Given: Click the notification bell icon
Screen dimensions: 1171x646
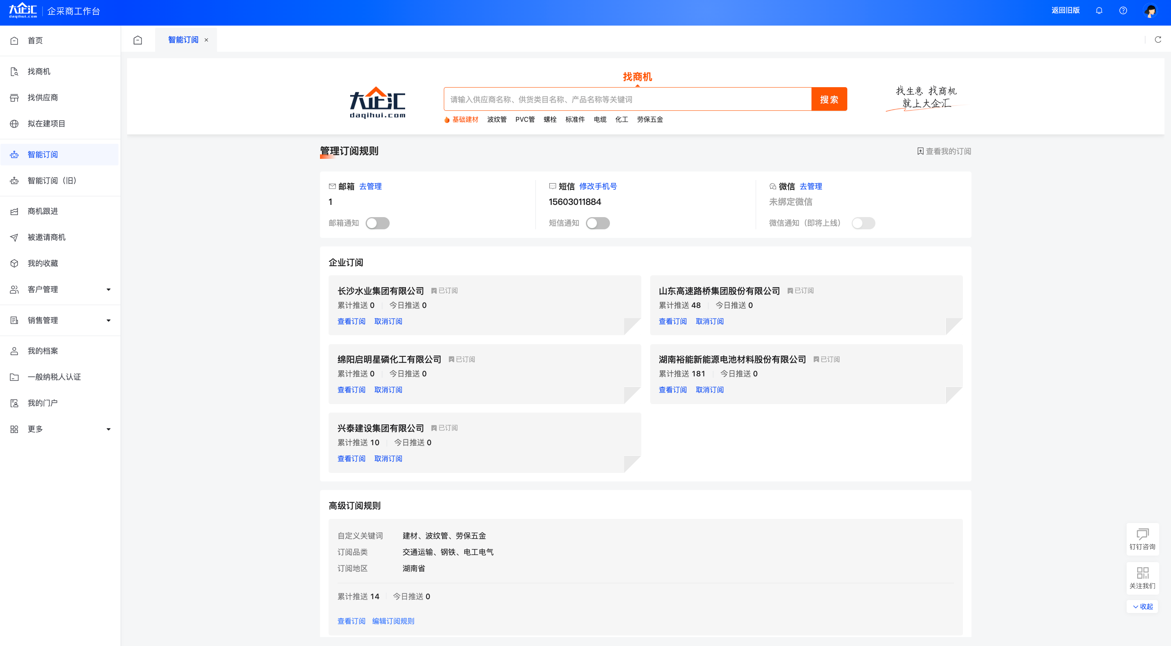Looking at the screenshot, I should 1099,11.
